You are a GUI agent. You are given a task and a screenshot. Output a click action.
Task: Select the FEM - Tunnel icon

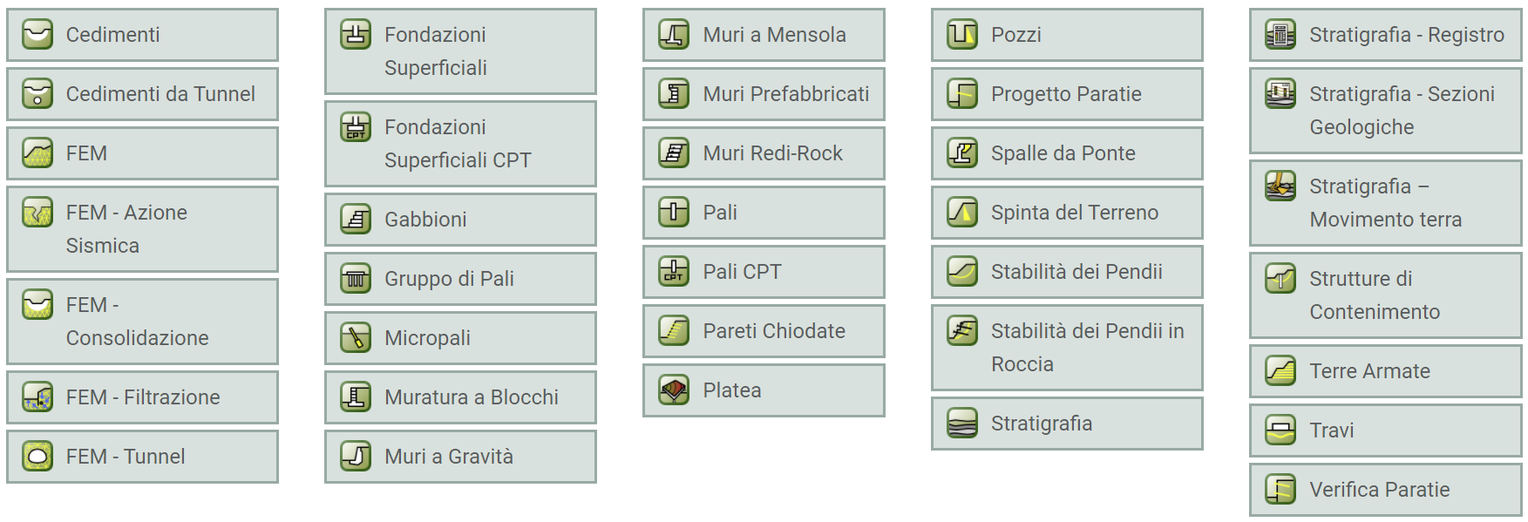point(37,457)
